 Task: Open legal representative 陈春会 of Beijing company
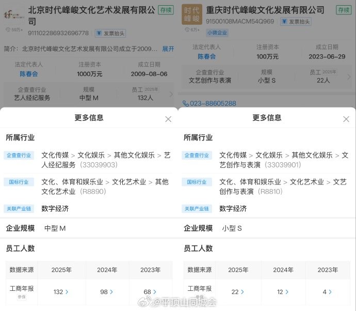point(28,74)
